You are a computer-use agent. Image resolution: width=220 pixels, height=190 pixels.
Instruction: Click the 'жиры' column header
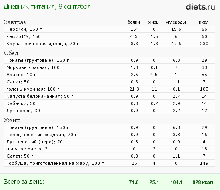(154, 22)
